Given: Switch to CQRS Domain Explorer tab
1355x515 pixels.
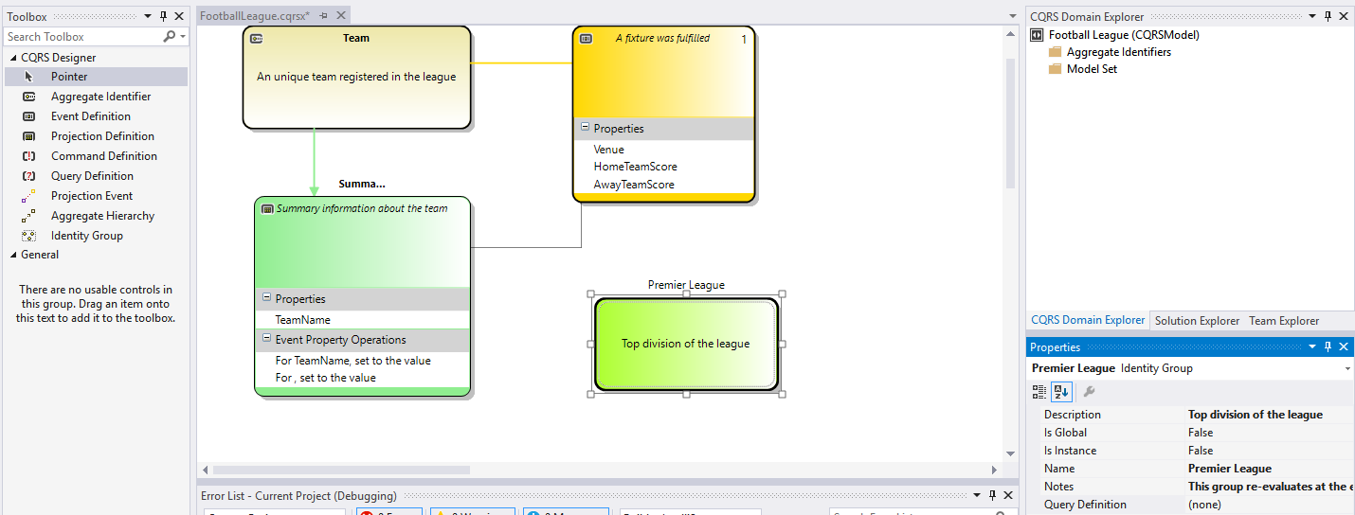Looking at the screenshot, I should [x=1088, y=320].
